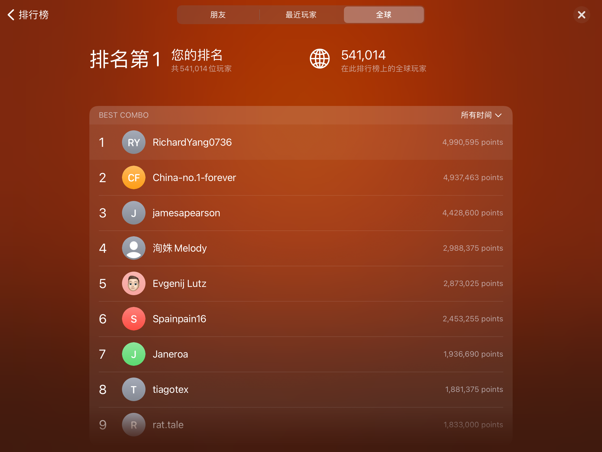Image resolution: width=602 pixels, height=452 pixels.
Task: Click the score 4,990,595 points
Action: point(473,142)
